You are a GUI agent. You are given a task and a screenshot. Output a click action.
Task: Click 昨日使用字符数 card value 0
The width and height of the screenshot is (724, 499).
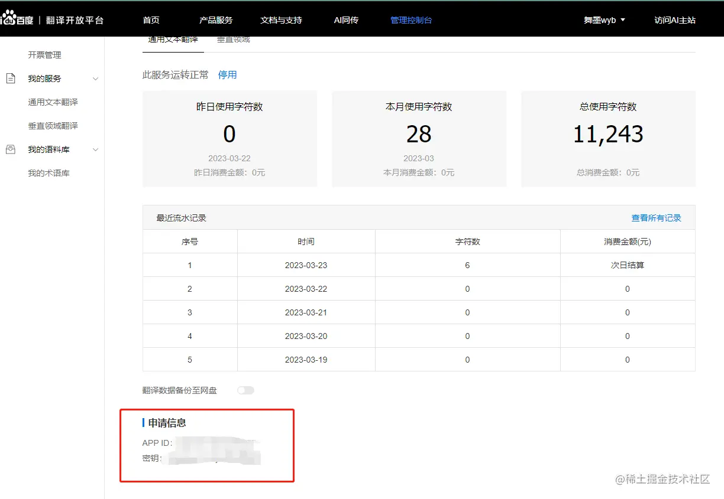pyautogui.click(x=230, y=135)
